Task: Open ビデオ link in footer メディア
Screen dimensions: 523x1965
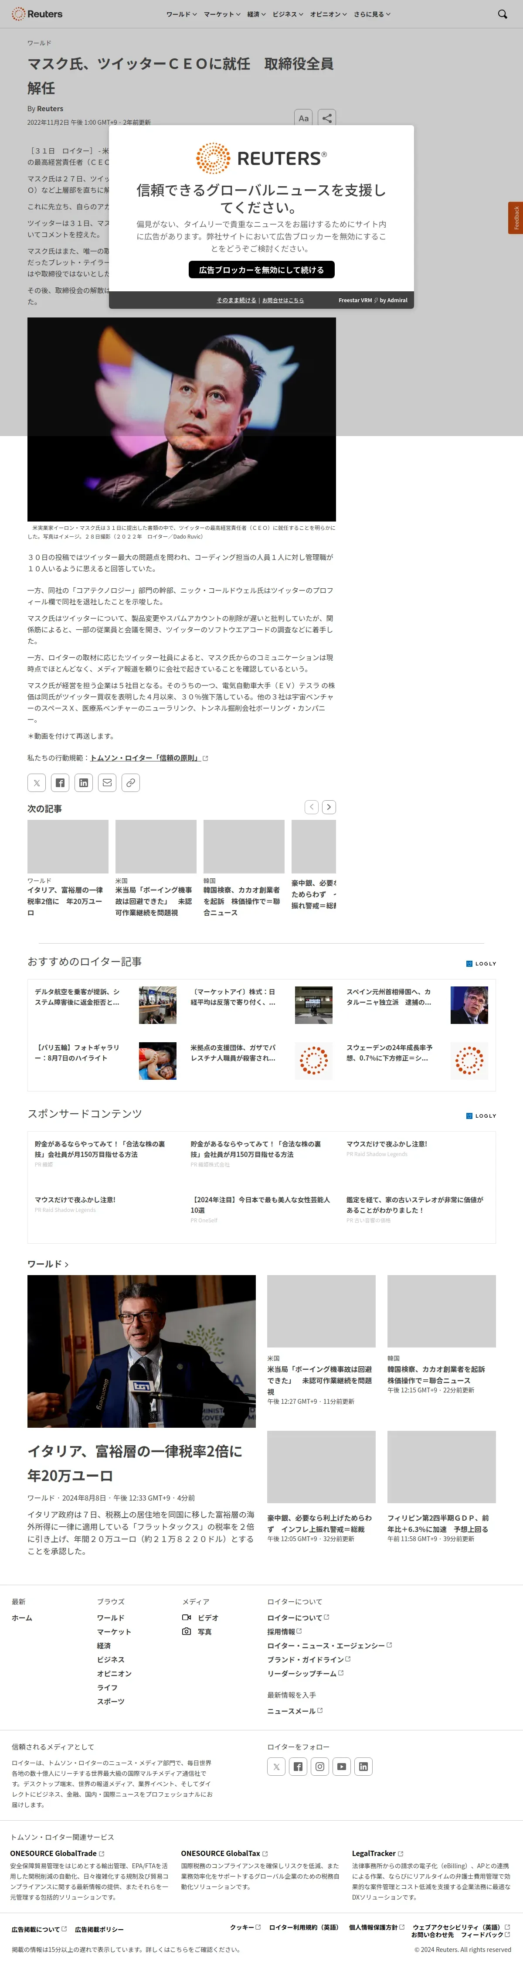Action: (200, 1617)
